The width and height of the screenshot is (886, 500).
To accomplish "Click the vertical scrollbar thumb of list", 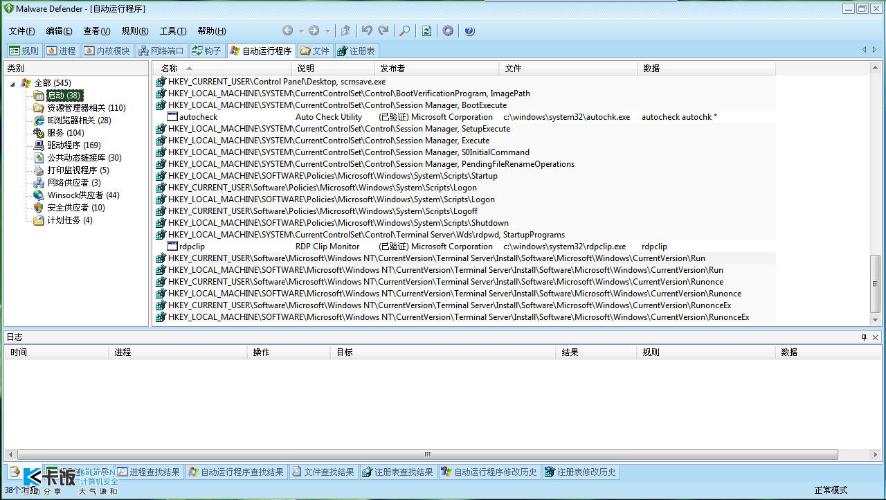I will pos(876,283).
